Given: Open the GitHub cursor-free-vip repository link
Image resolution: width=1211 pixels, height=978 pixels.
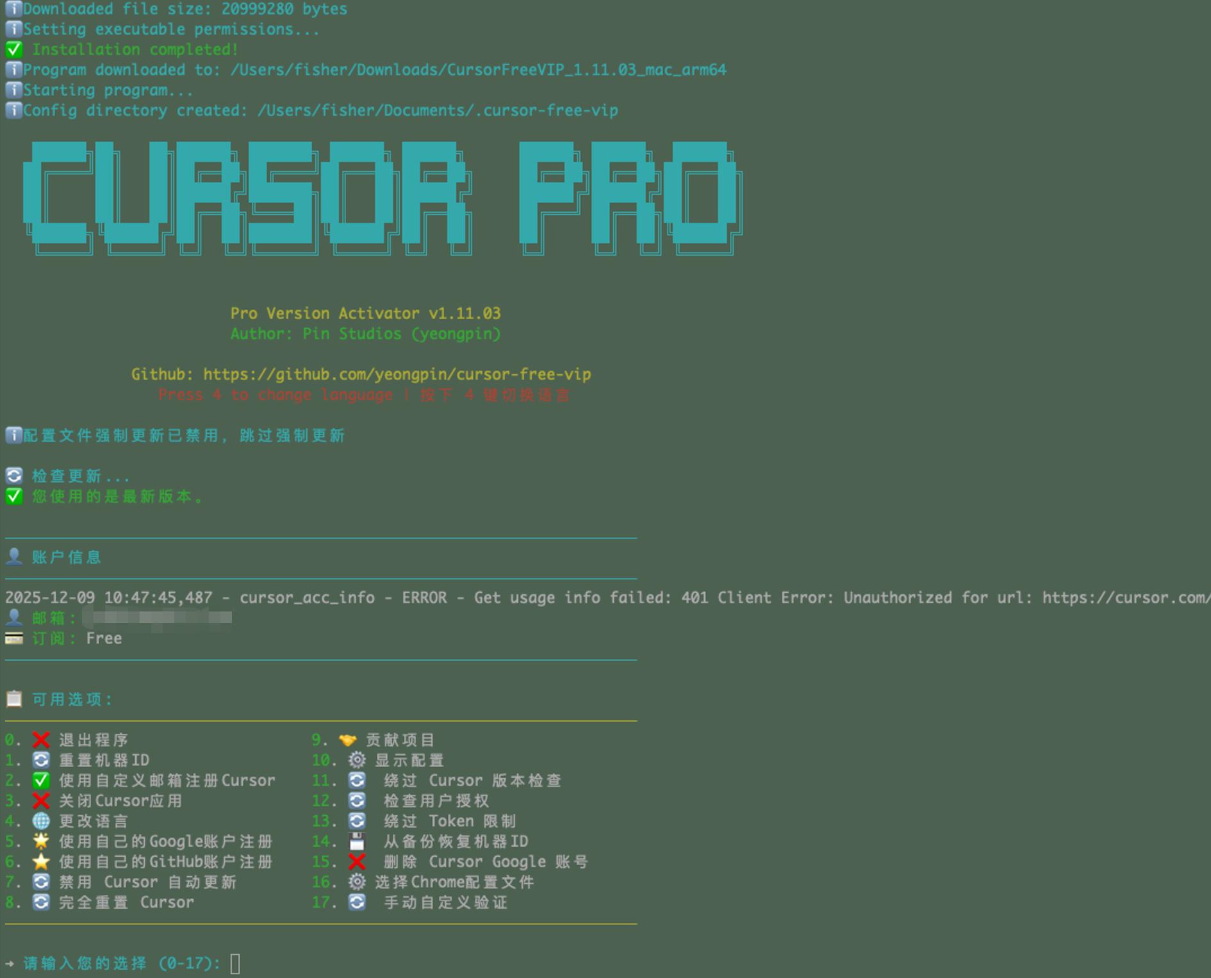Looking at the screenshot, I should point(397,374).
